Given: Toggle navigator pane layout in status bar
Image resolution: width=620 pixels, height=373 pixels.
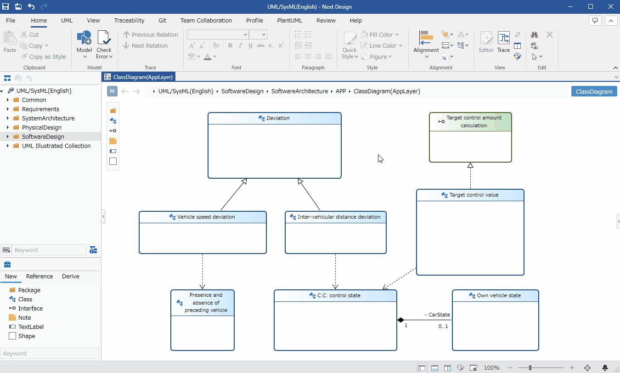Looking at the screenshot, I should point(422,368).
